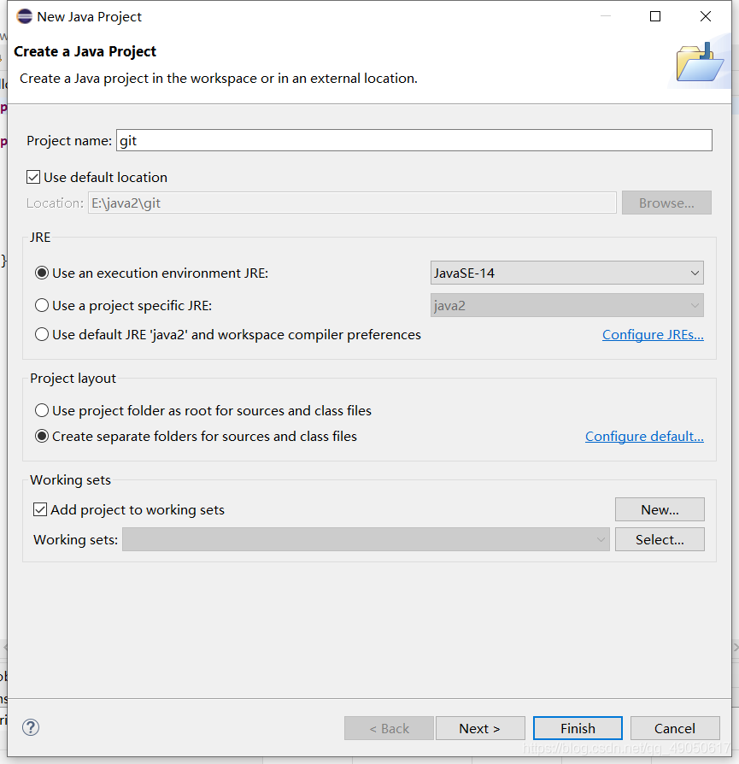Image resolution: width=739 pixels, height=764 pixels.
Task: Click the Java project folder wizard icon
Action: pos(700,62)
